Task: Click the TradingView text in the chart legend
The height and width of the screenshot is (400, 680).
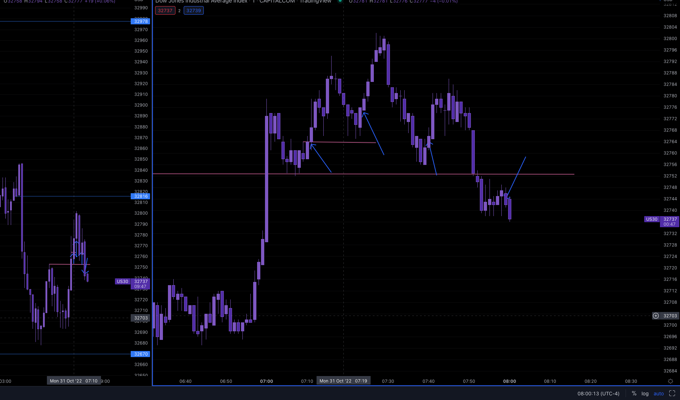Action: (315, 1)
